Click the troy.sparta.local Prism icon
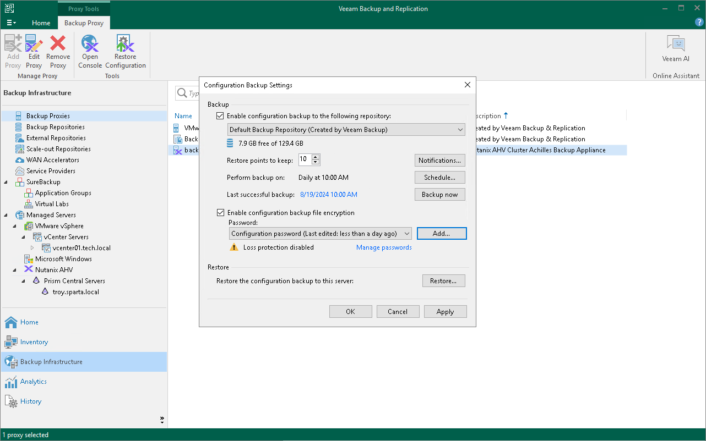706x441 pixels. 45,292
